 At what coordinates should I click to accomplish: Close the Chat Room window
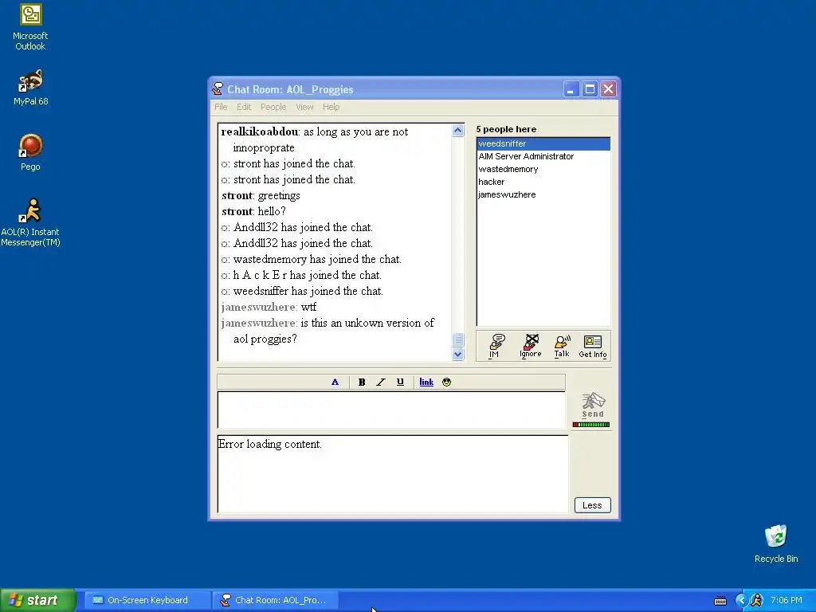point(608,89)
